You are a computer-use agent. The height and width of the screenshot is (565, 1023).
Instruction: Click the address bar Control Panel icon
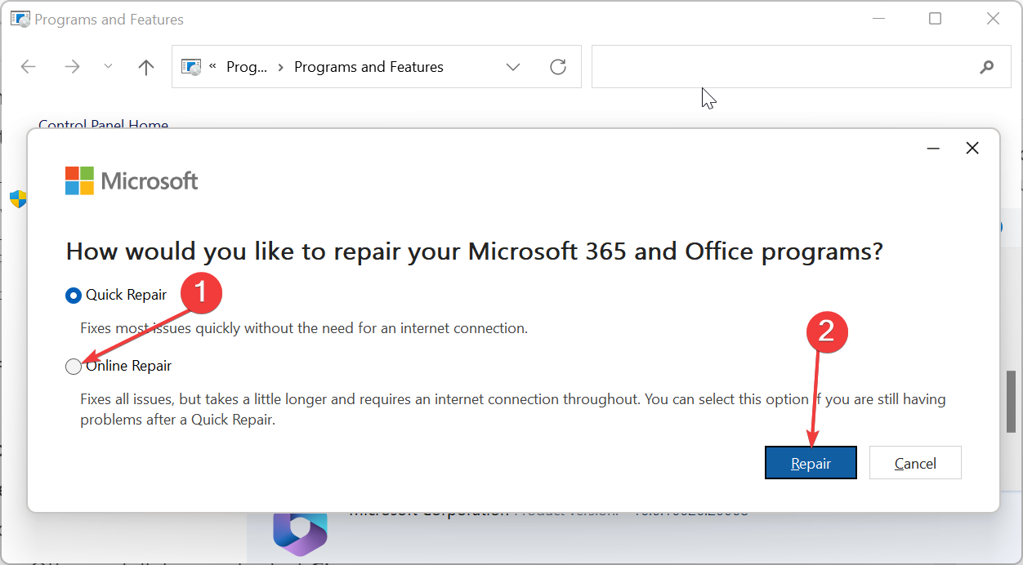pyautogui.click(x=191, y=67)
